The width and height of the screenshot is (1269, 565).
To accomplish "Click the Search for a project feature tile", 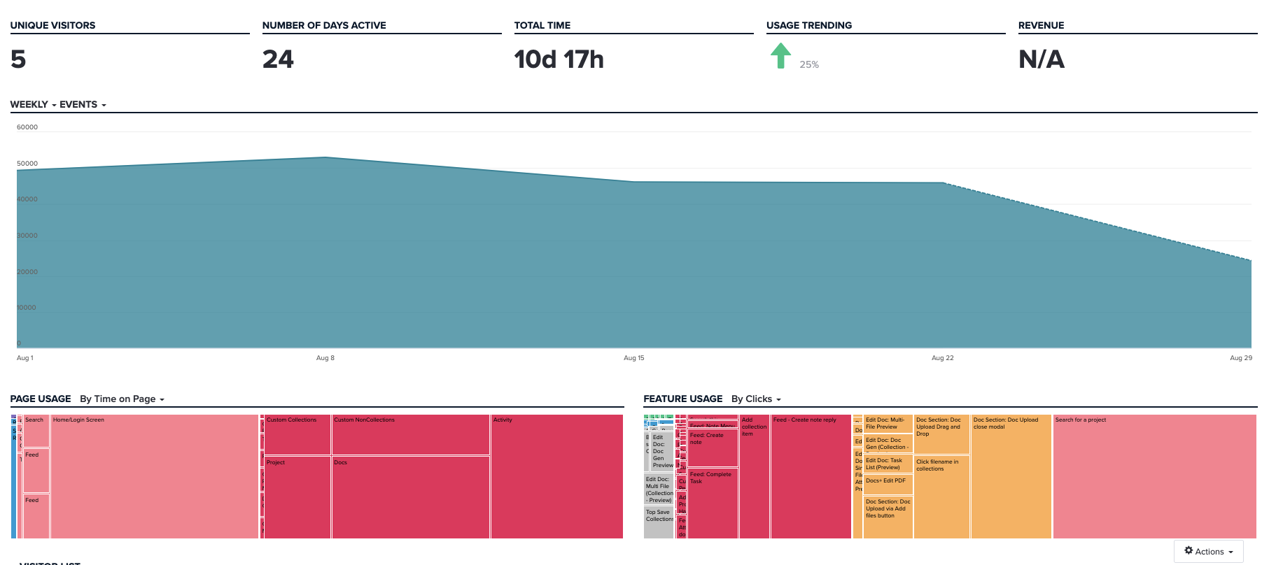I will pos(1154,477).
